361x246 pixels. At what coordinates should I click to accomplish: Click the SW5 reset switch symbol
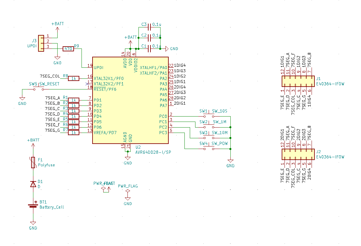pos(39,89)
